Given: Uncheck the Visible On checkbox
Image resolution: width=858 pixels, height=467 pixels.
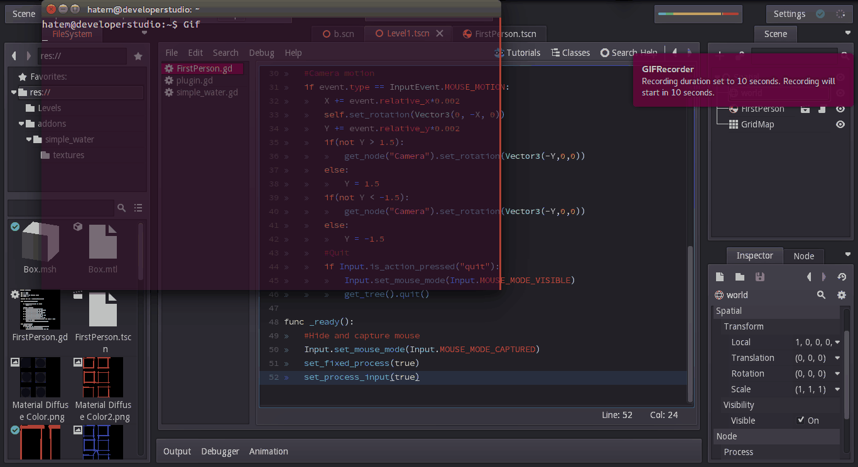Looking at the screenshot, I should click(801, 420).
